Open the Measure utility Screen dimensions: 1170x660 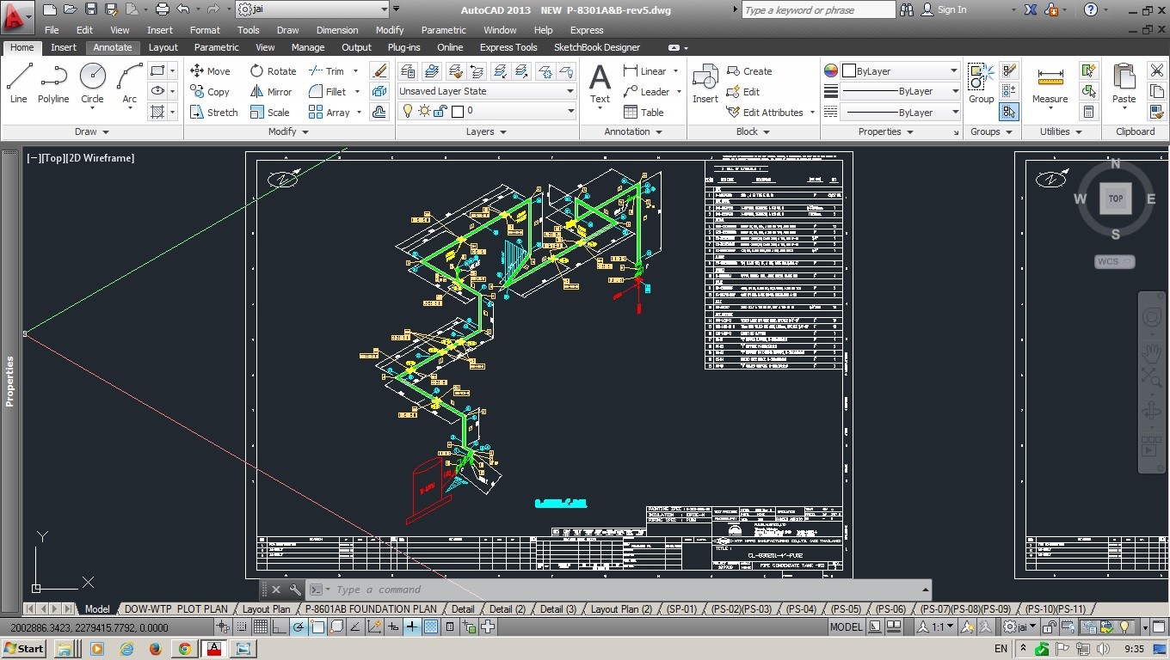tap(1050, 83)
